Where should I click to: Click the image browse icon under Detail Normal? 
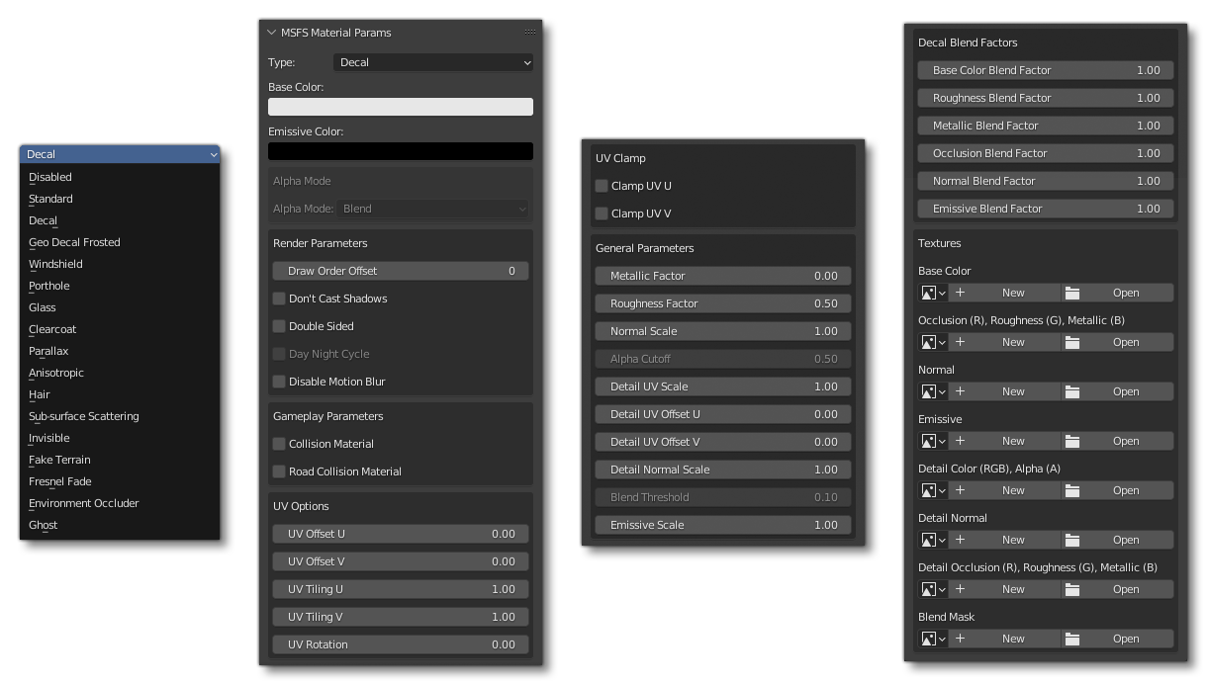pos(933,540)
